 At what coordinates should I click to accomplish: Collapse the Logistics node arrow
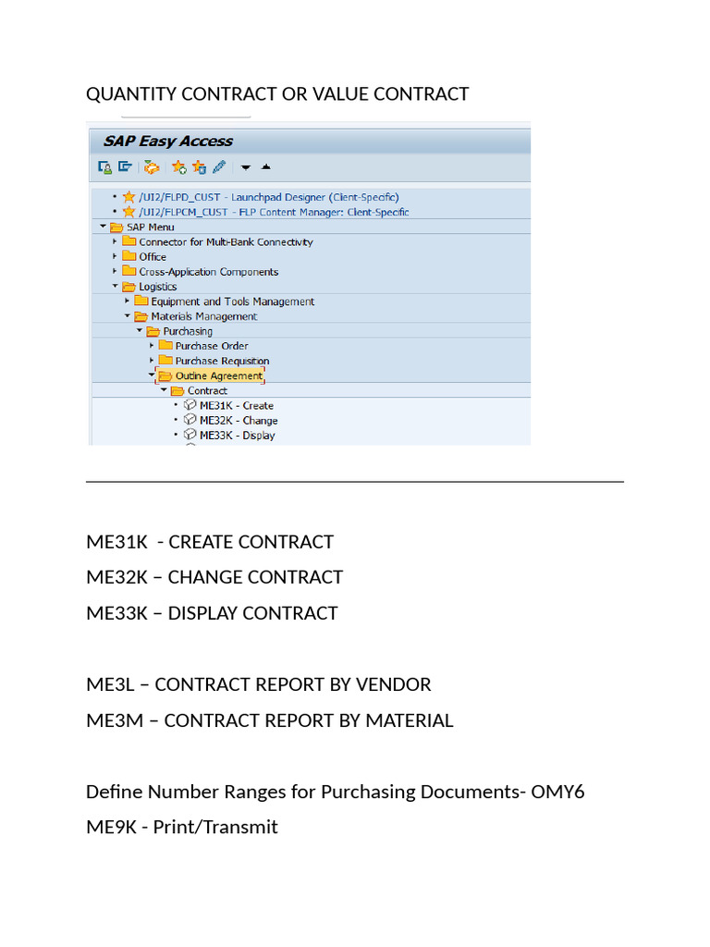[116, 286]
